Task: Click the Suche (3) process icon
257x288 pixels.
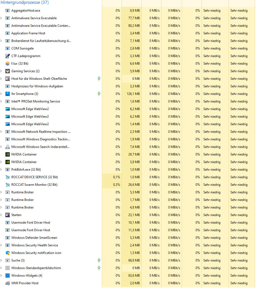Action: pos(8,260)
